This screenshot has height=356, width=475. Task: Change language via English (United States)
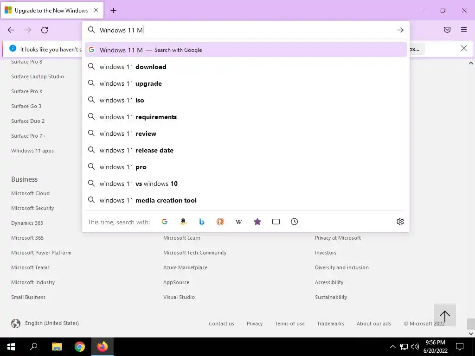45,323
